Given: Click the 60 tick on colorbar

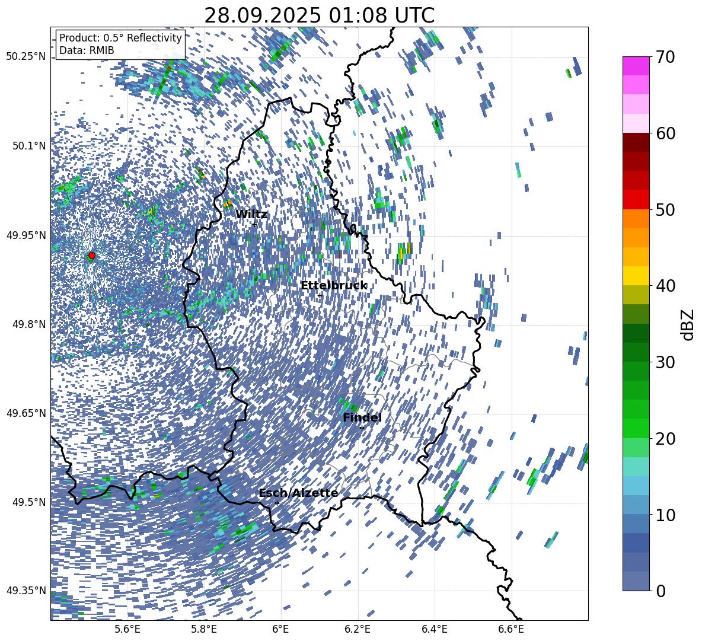Looking at the screenshot, I should point(665,133).
